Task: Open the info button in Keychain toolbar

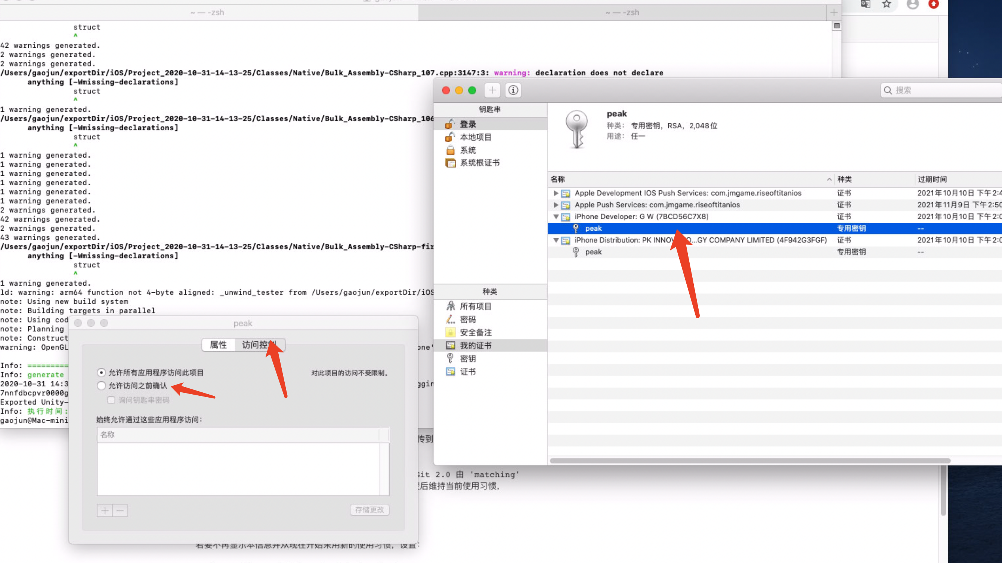Action: 513,90
